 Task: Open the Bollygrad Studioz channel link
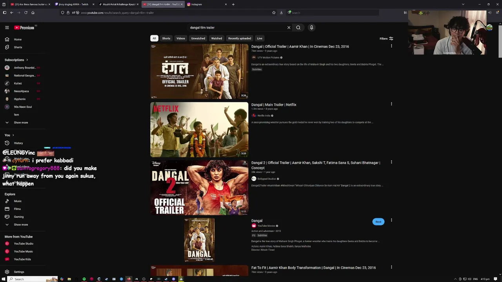click(x=267, y=179)
